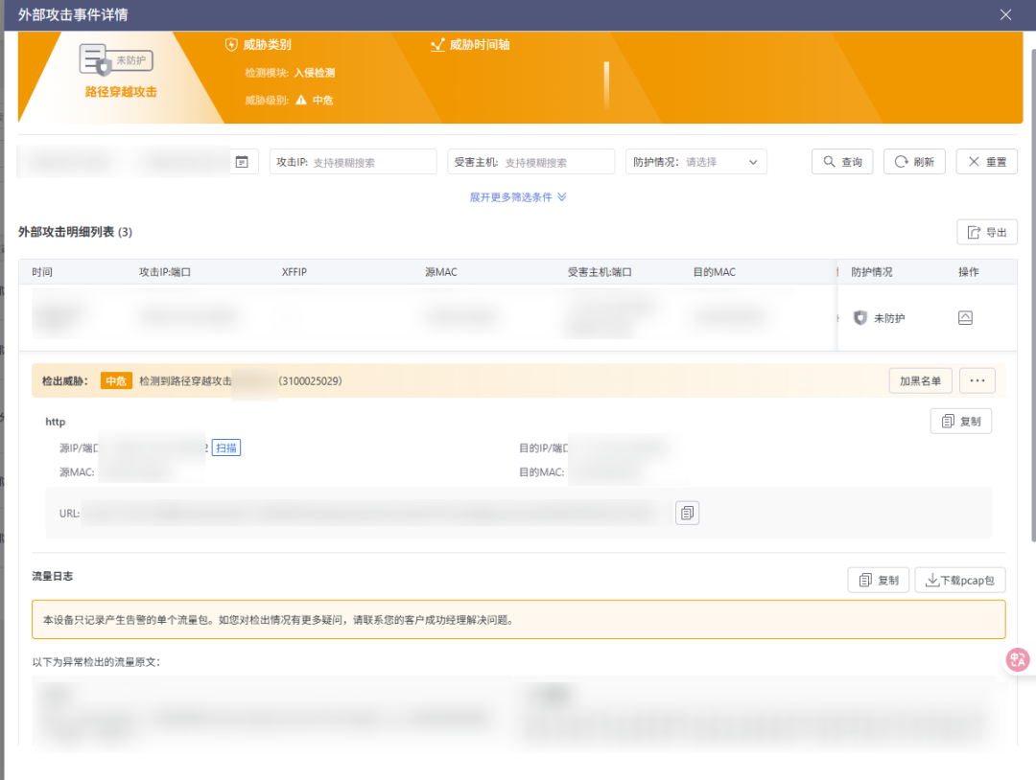The width and height of the screenshot is (1036, 780).
Task: Click the 重置 reset button
Action: [986, 162]
